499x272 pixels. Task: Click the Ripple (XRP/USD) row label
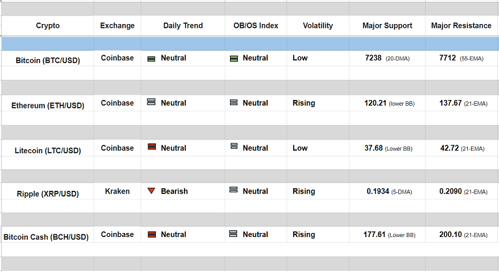pos(47,194)
